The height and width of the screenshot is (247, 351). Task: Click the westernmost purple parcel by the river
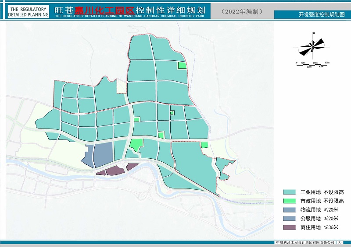[x=101, y=173]
